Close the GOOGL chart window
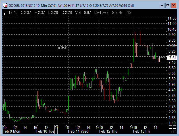This screenshot has width=179, height=136. [174, 5]
